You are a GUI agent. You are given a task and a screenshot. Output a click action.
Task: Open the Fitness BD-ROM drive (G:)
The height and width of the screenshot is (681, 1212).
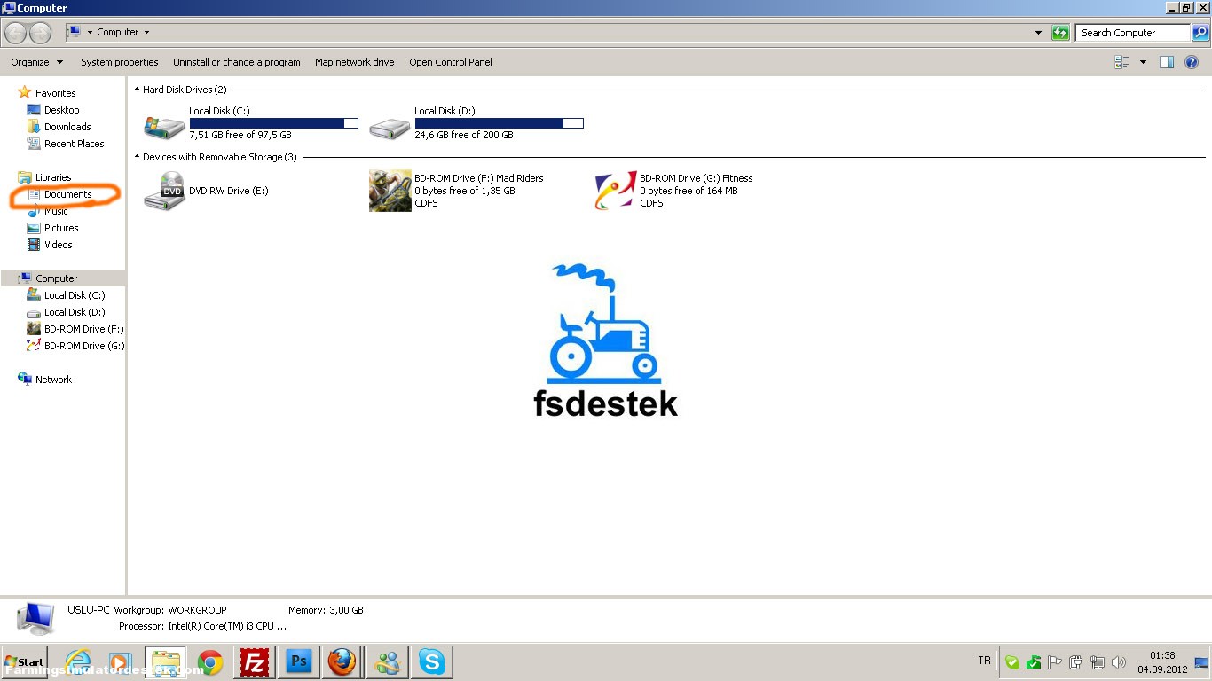pyautogui.click(x=616, y=191)
